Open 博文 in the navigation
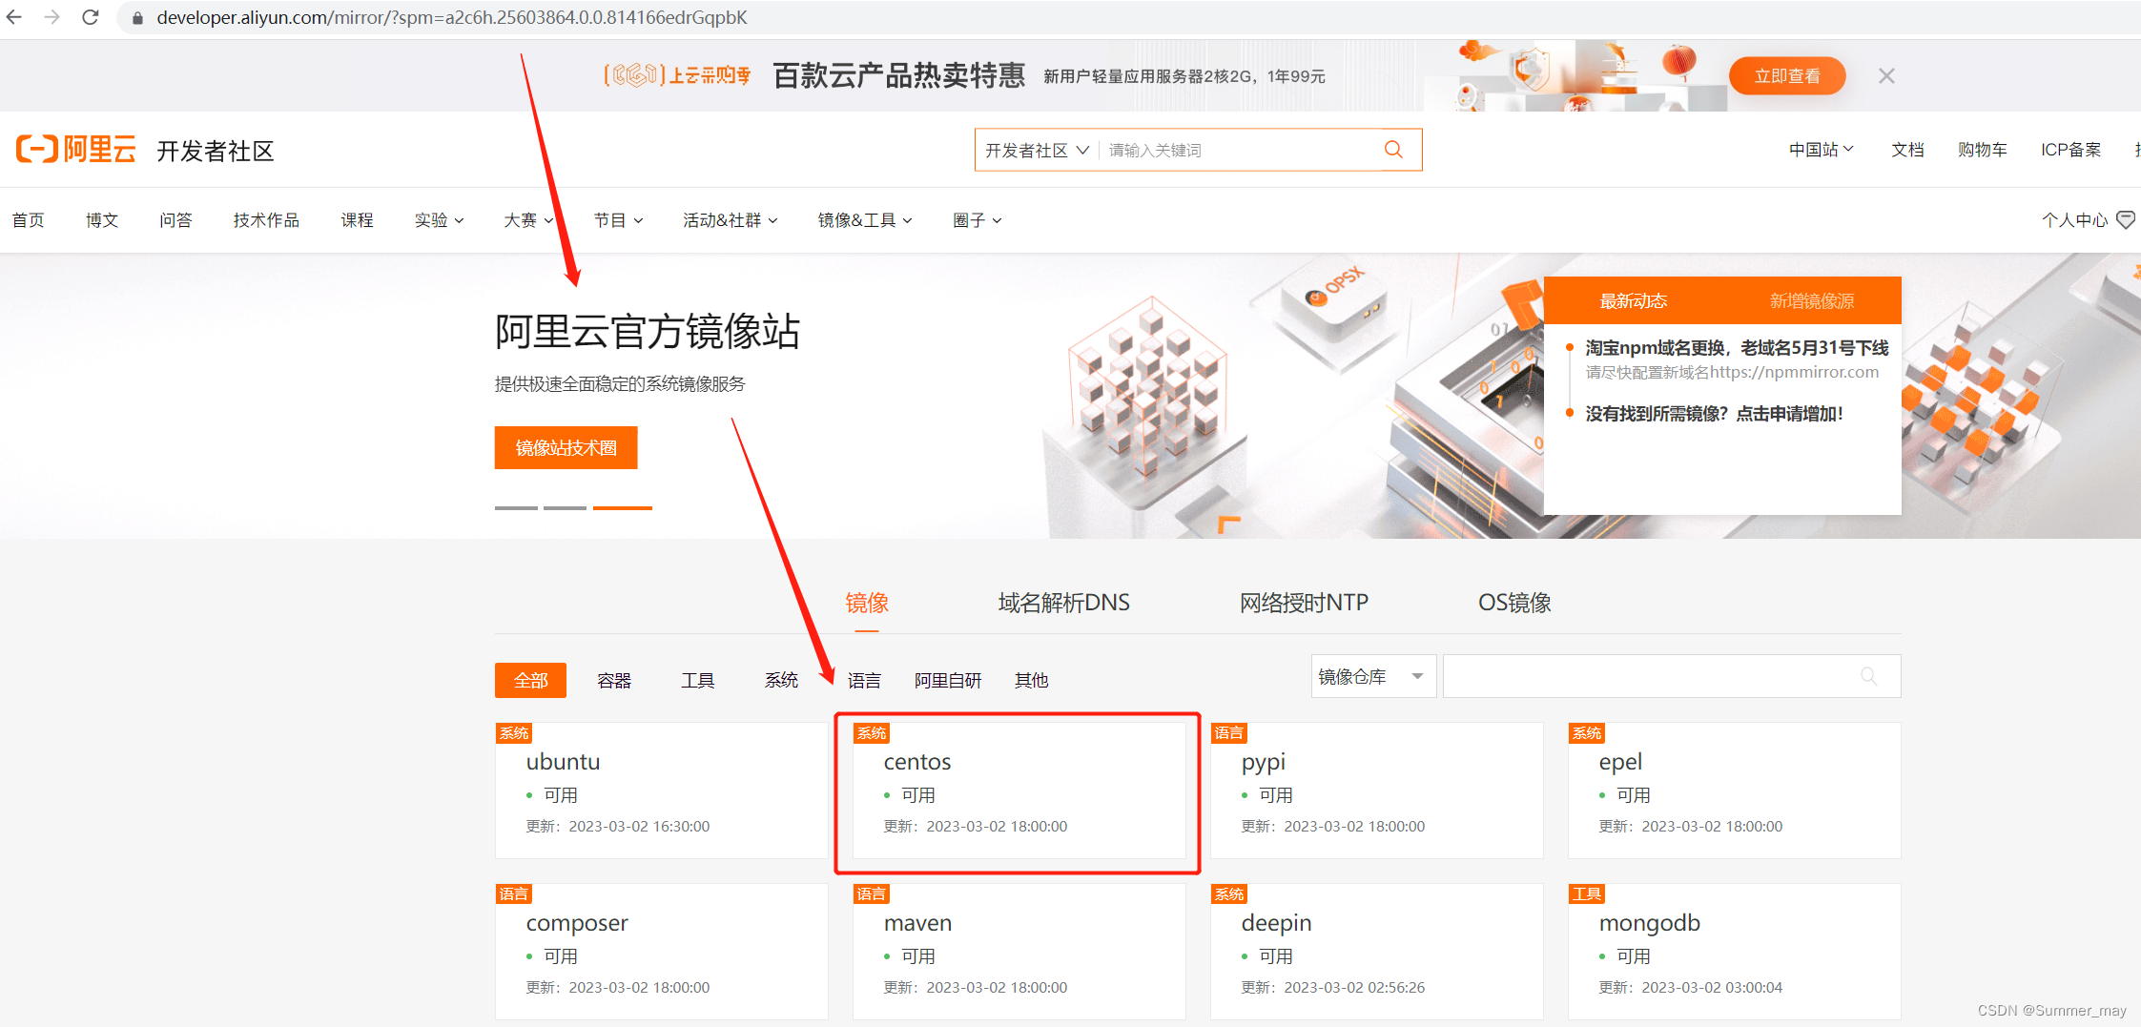Image resolution: width=2141 pixels, height=1027 pixels. pos(102,220)
